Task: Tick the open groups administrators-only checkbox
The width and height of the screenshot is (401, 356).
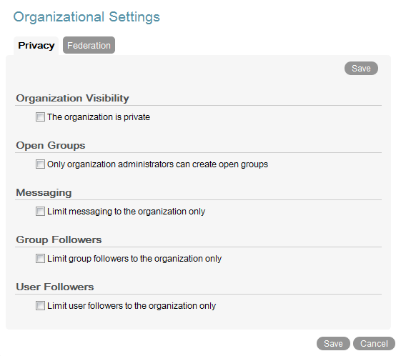Action: click(40, 164)
